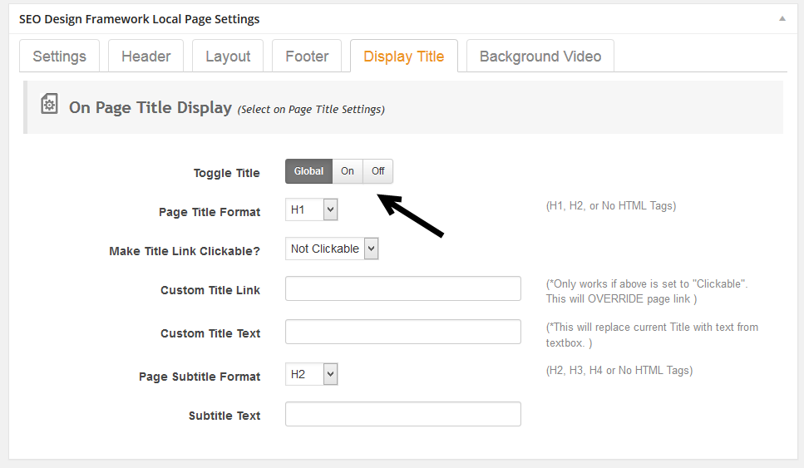
Task: Click the page settings gear document icon
Action: pos(49,104)
